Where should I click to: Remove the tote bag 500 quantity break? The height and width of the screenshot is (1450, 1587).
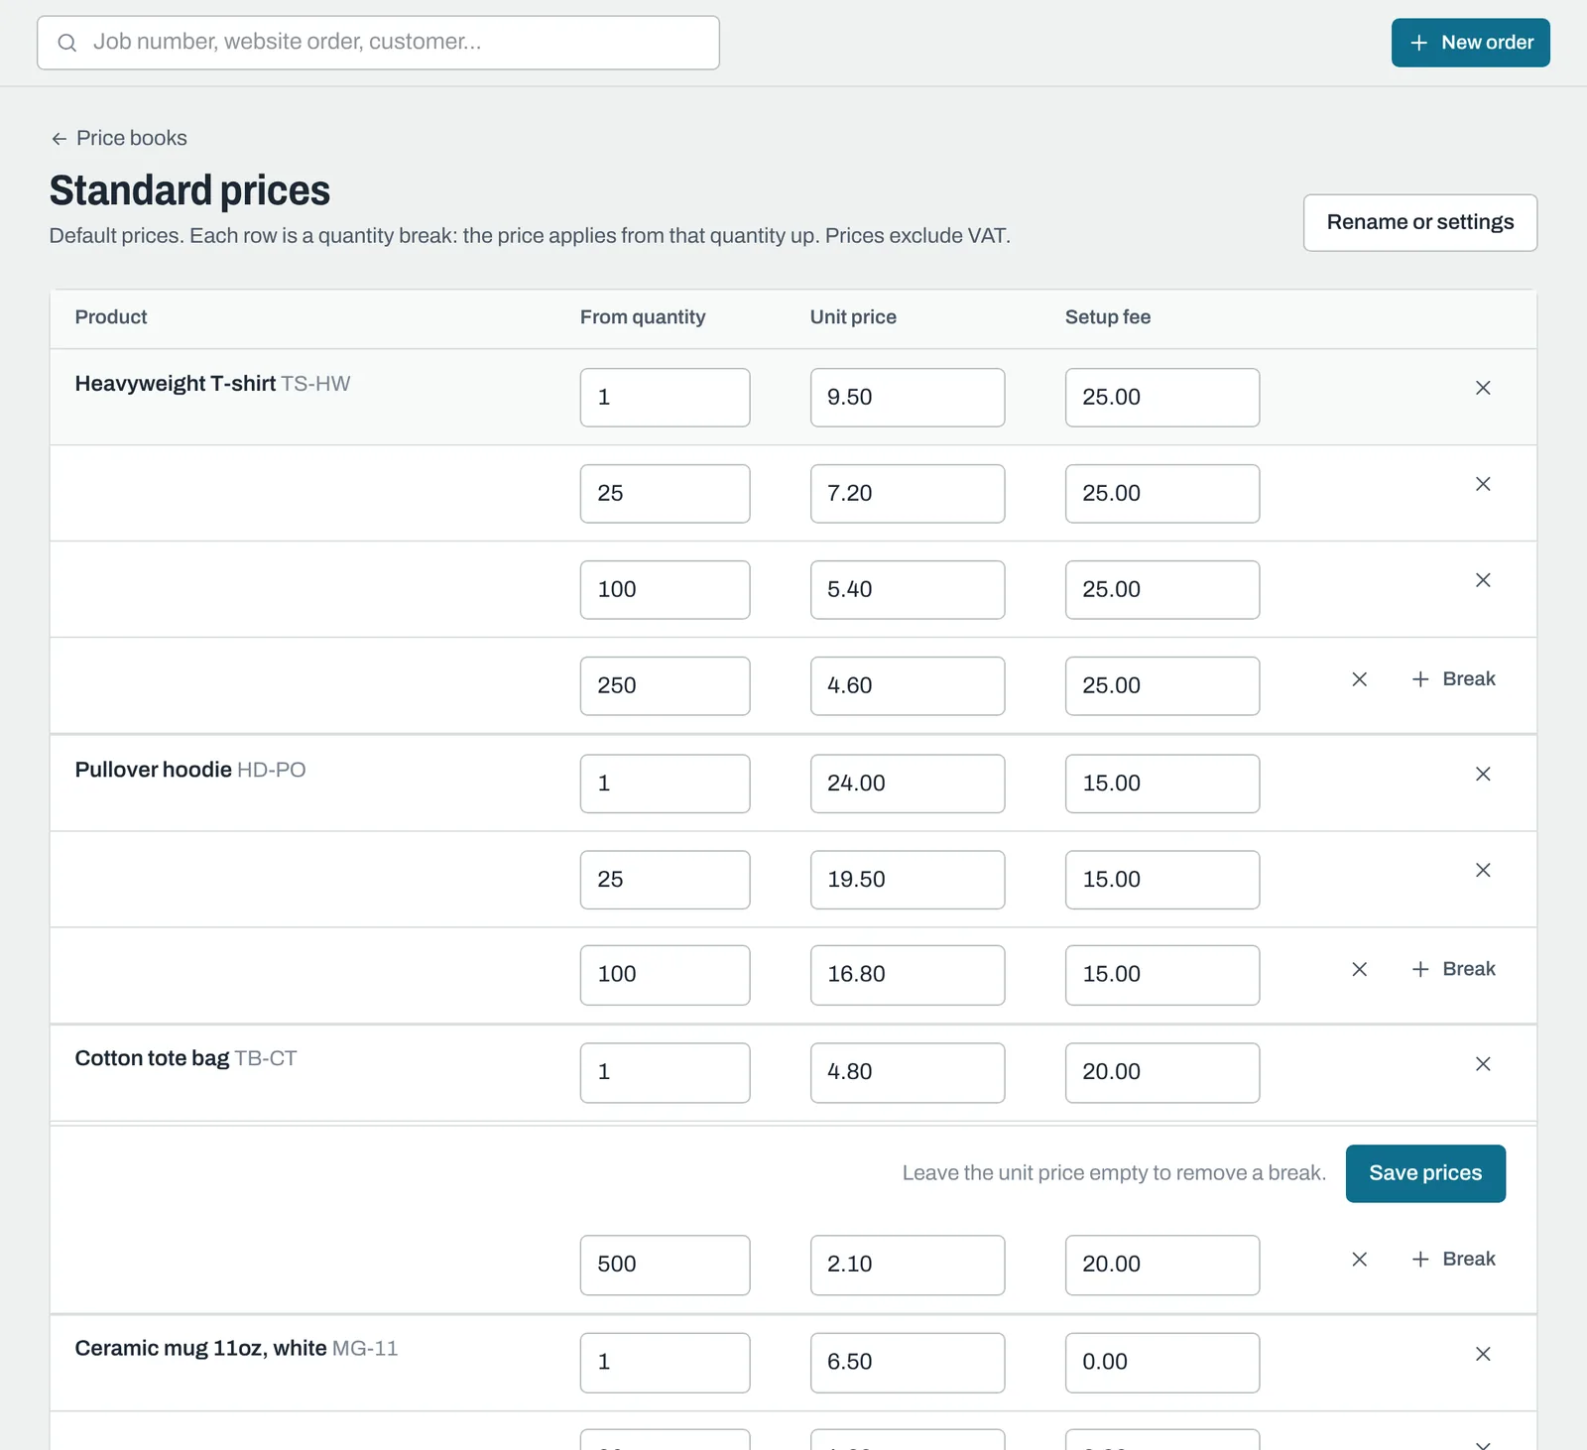[1360, 1260]
